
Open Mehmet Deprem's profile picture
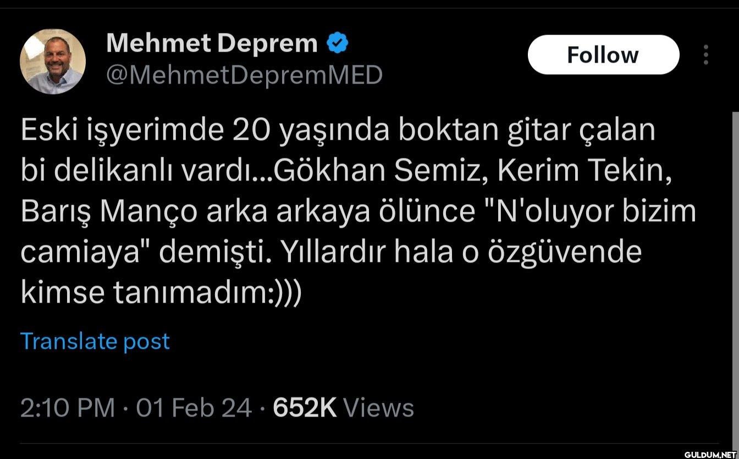53,61
